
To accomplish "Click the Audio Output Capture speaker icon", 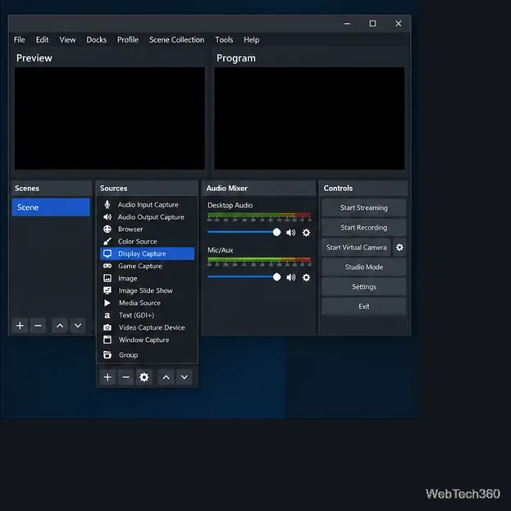I will pyautogui.click(x=107, y=217).
